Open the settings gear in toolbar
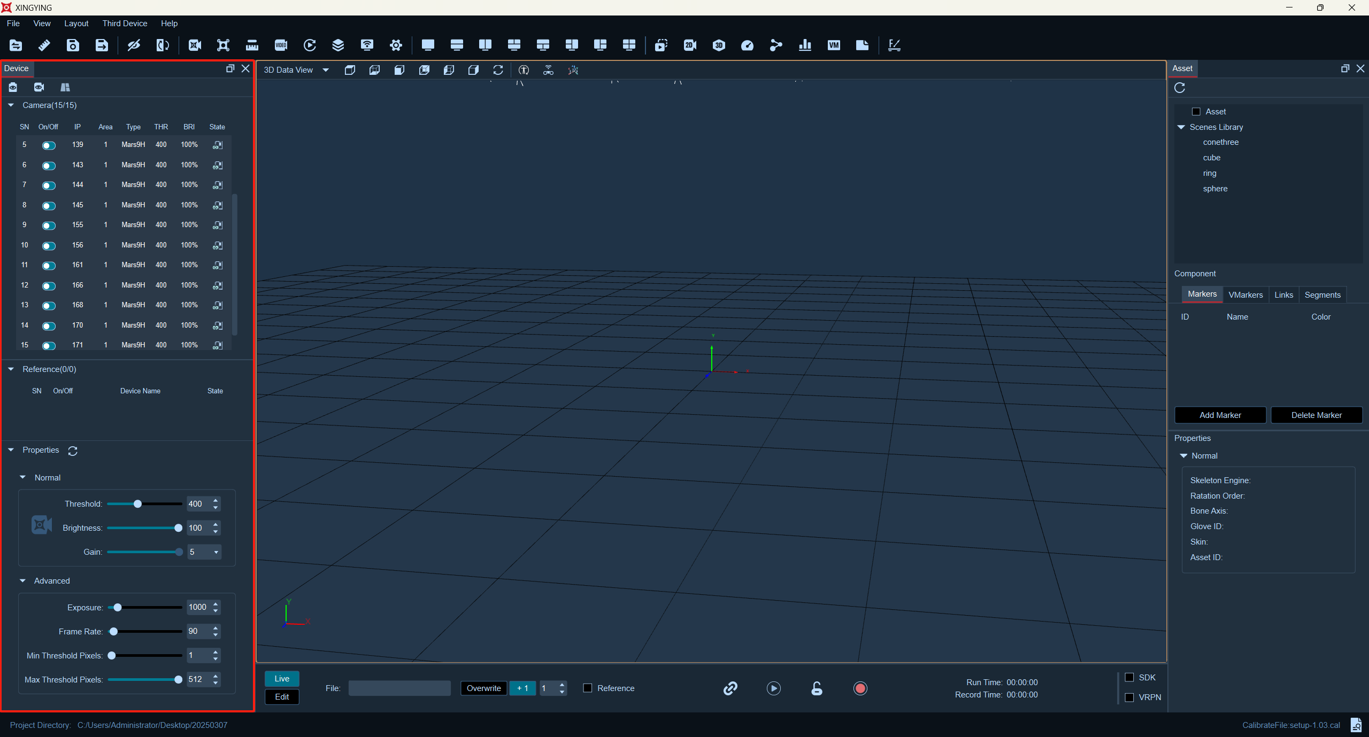This screenshot has height=737, width=1369. 396,45
